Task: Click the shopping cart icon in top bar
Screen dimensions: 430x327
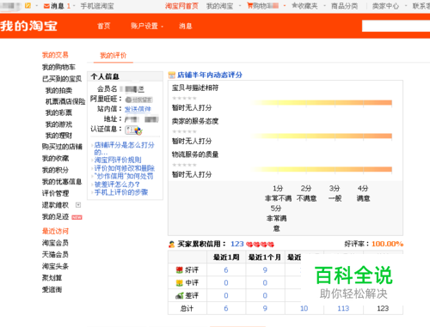Action: point(249,5)
